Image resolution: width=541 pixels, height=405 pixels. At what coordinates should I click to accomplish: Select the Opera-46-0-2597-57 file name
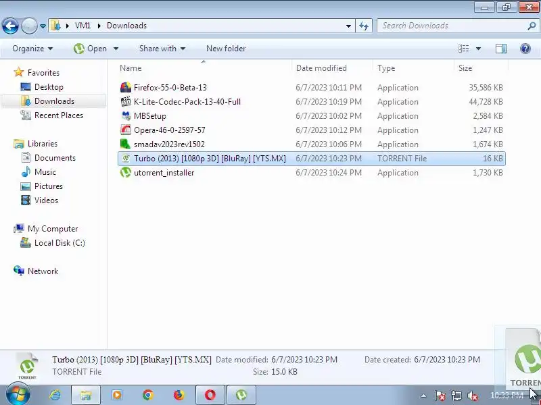[x=170, y=130]
